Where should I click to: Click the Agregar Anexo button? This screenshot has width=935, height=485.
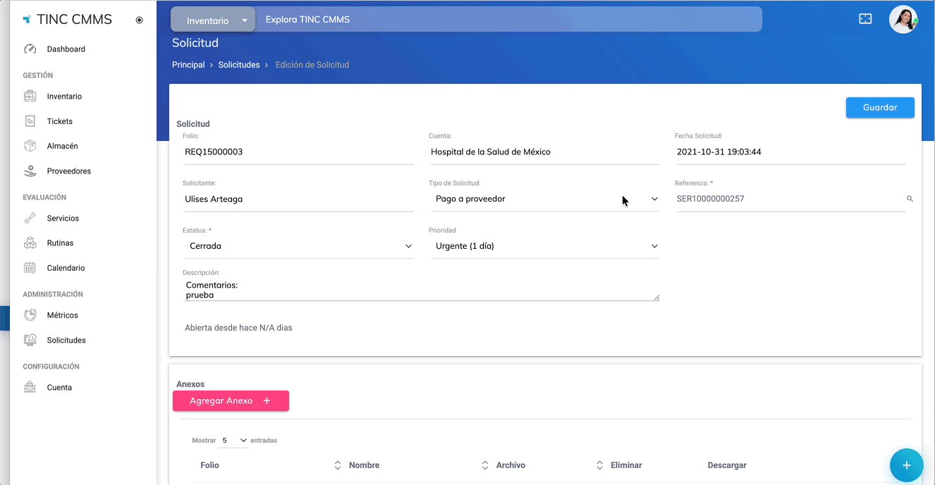pos(231,400)
